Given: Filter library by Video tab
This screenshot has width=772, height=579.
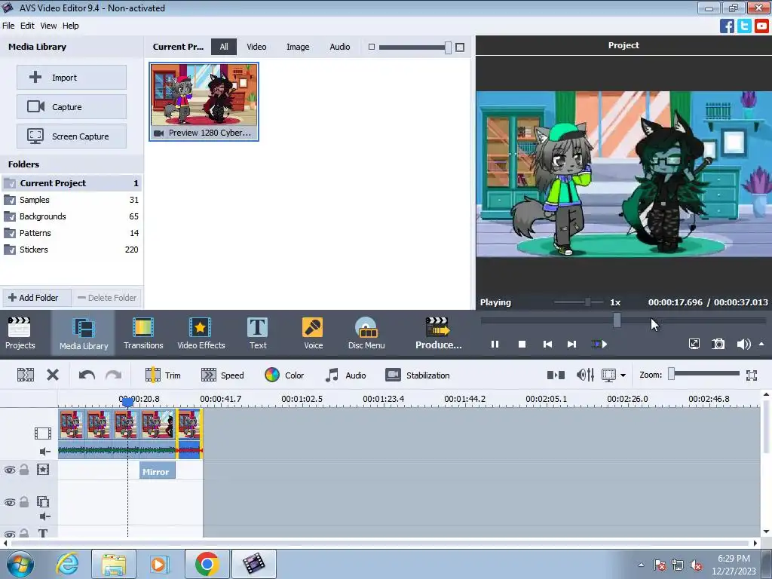Looking at the screenshot, I should 256,47.
